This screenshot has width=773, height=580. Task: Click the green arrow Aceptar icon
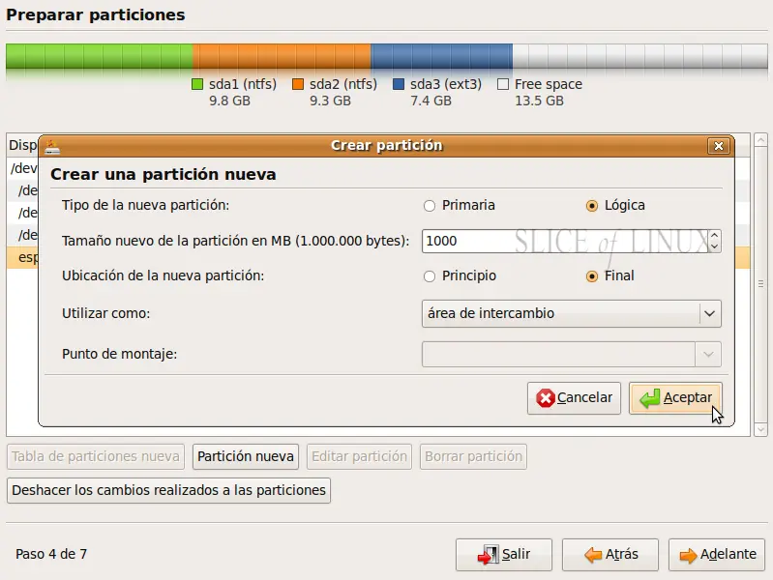click(649, 398)
